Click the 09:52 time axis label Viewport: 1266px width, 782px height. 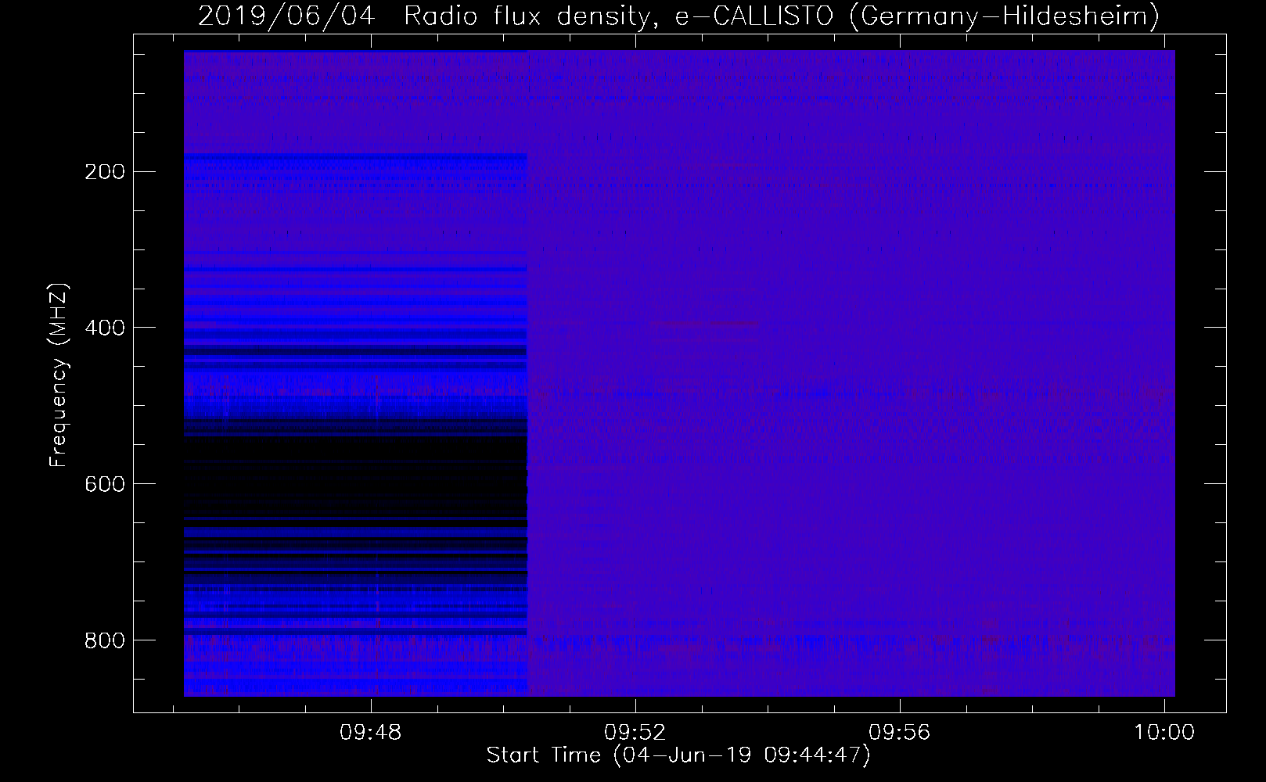(635, 733)
